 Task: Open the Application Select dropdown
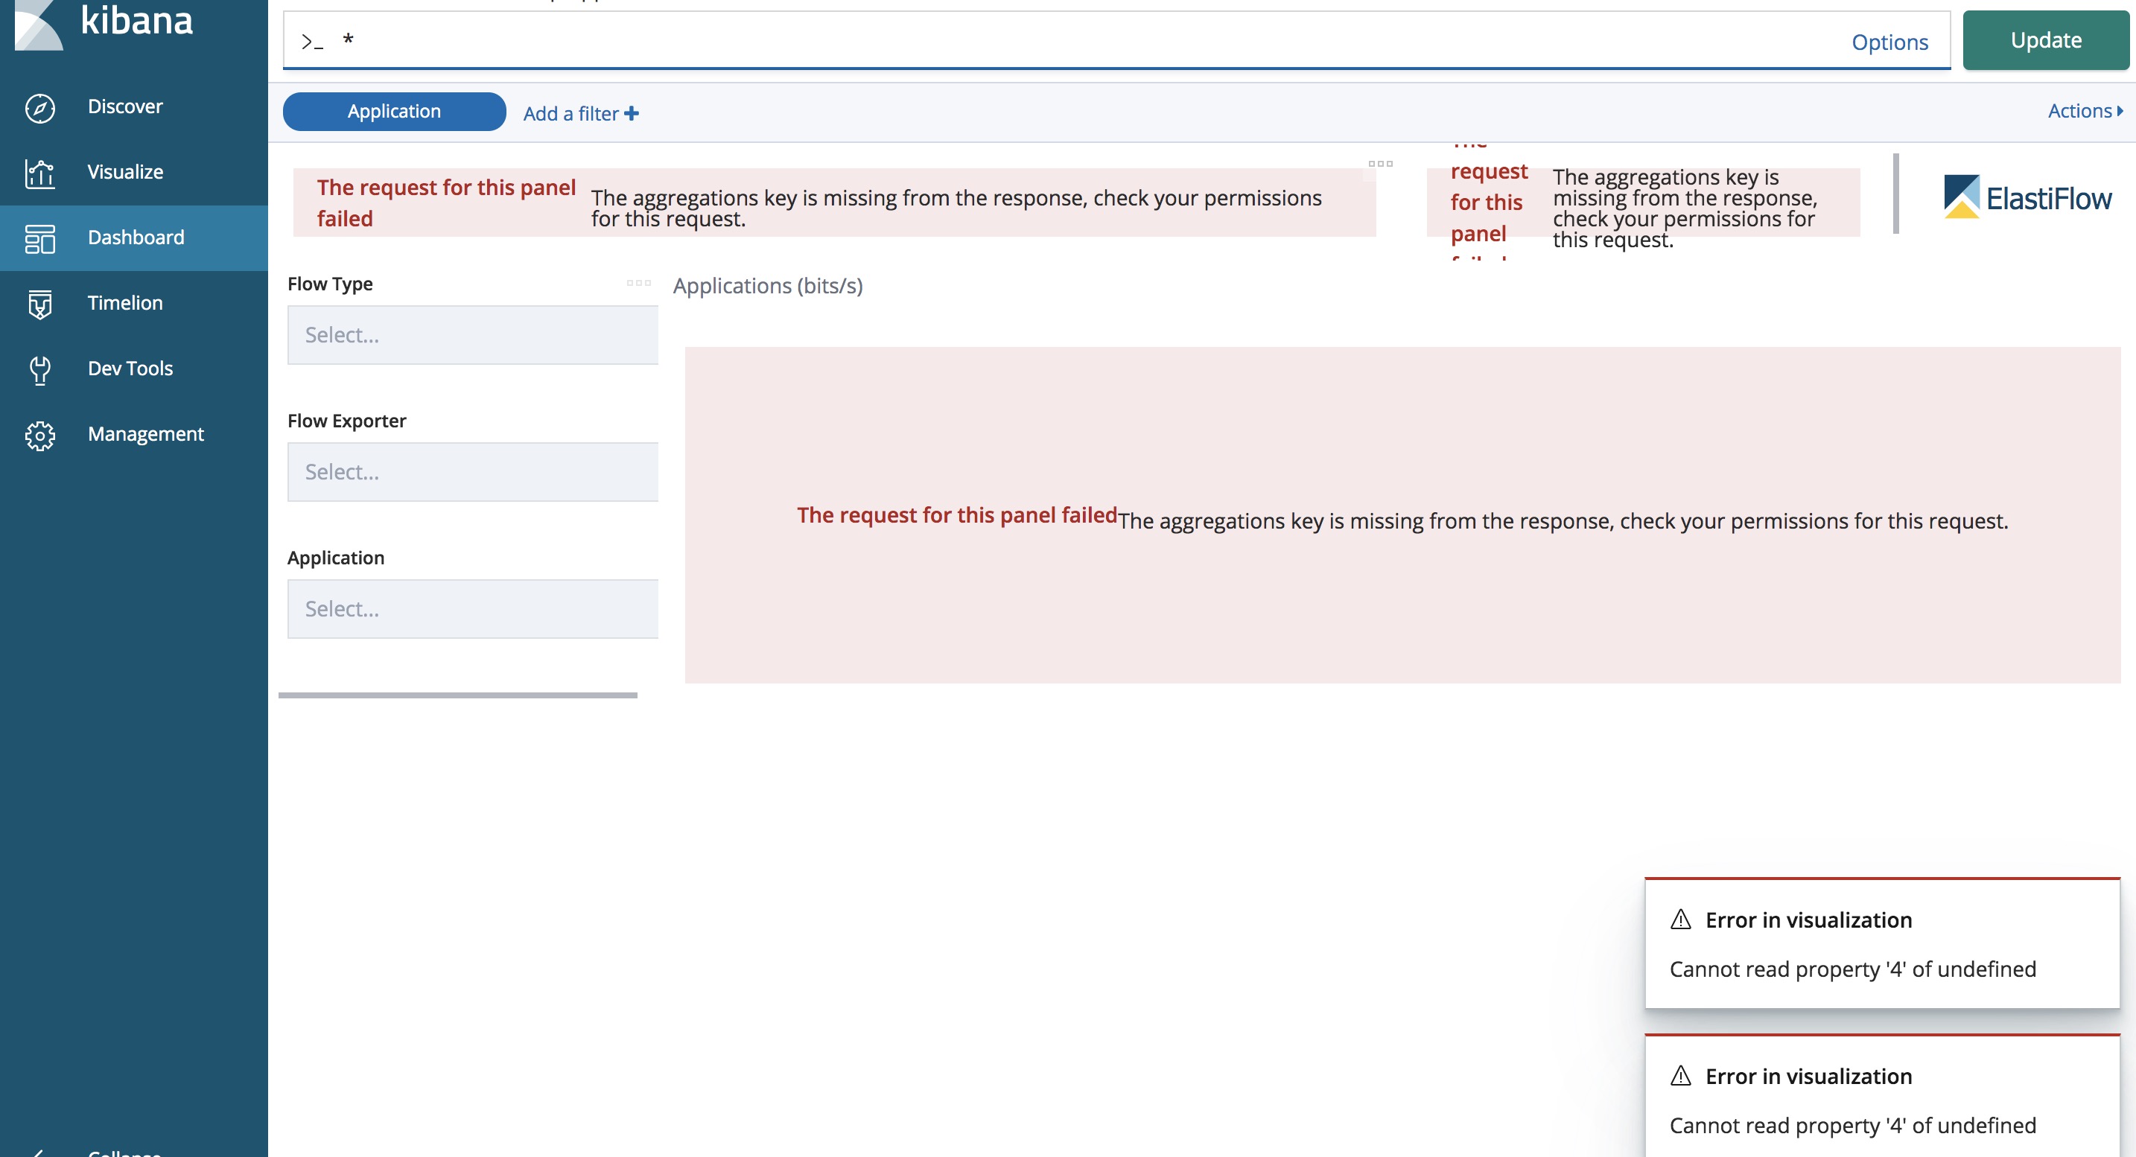[x=471, y=608]
